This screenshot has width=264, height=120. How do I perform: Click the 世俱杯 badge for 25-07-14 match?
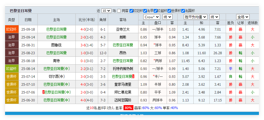tap(12, 76)
